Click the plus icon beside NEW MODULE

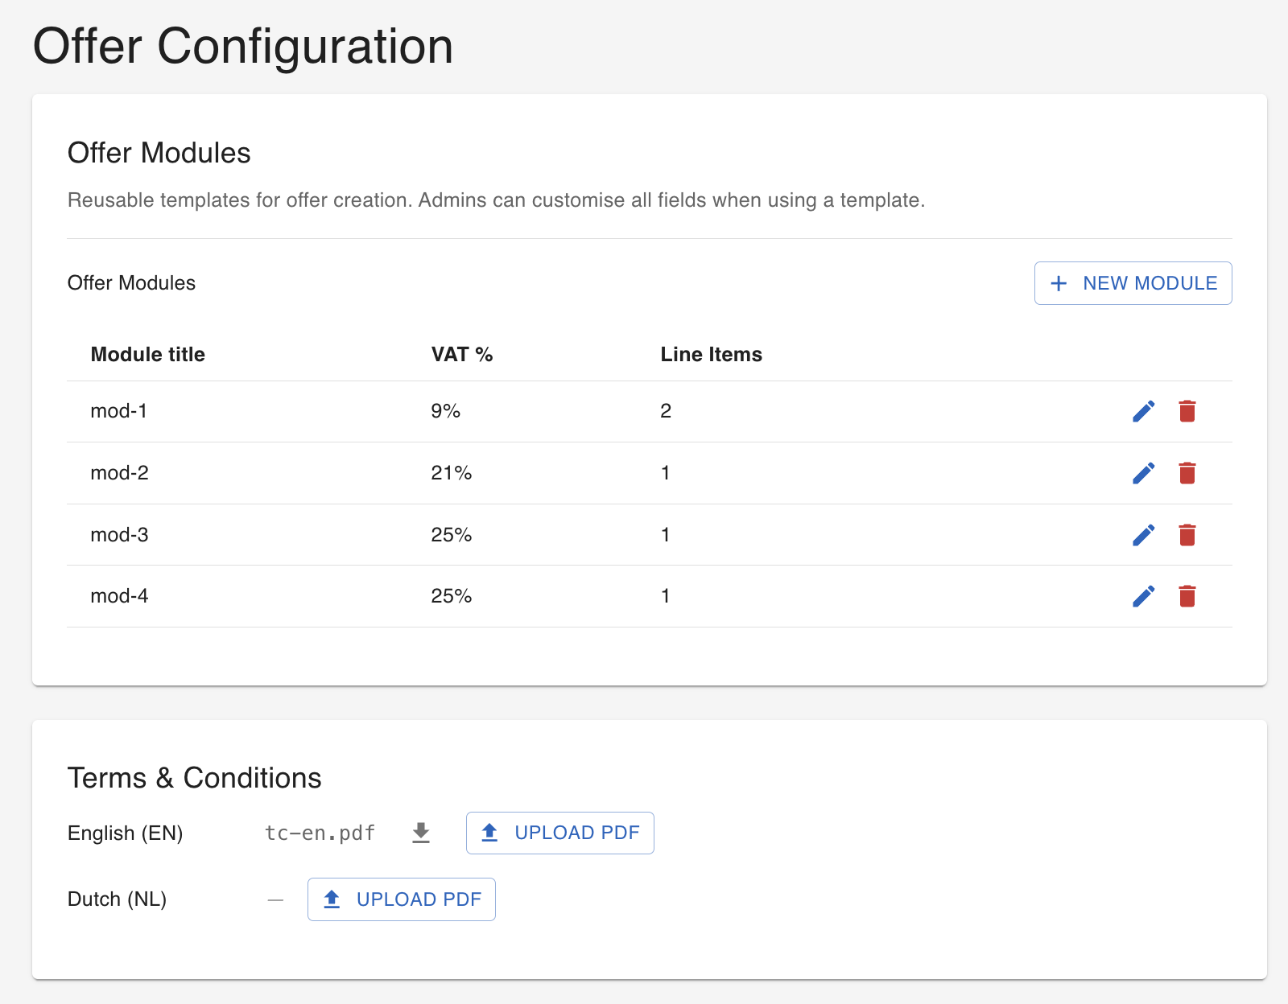point(1058,283)
